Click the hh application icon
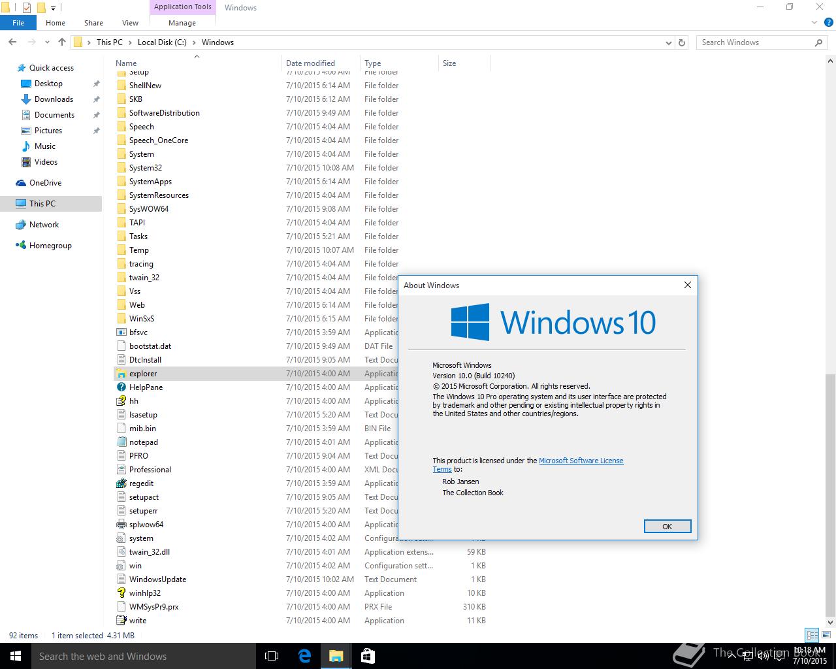 point(121,401)
